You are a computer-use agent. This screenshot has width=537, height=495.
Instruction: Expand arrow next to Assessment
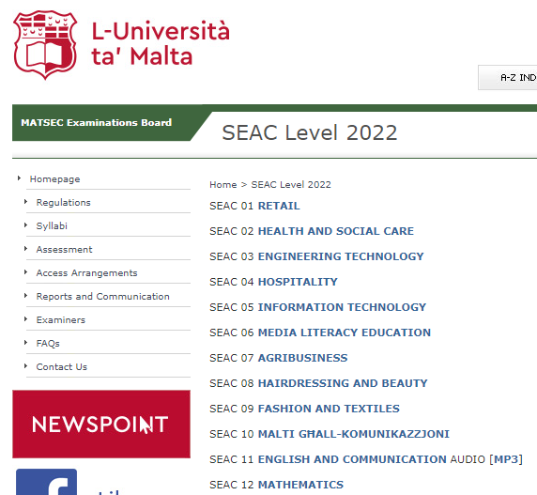pyautogui.click(x=25, y=249)
